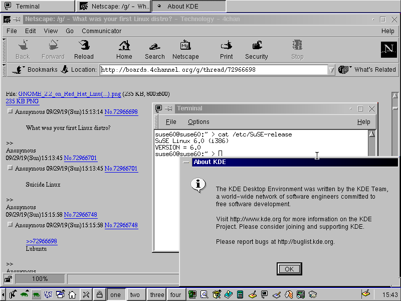Tick checkbox for post No.72966698
Image resolution: width=401 pixels, height=301 pixels.
[x=10, y=111]
